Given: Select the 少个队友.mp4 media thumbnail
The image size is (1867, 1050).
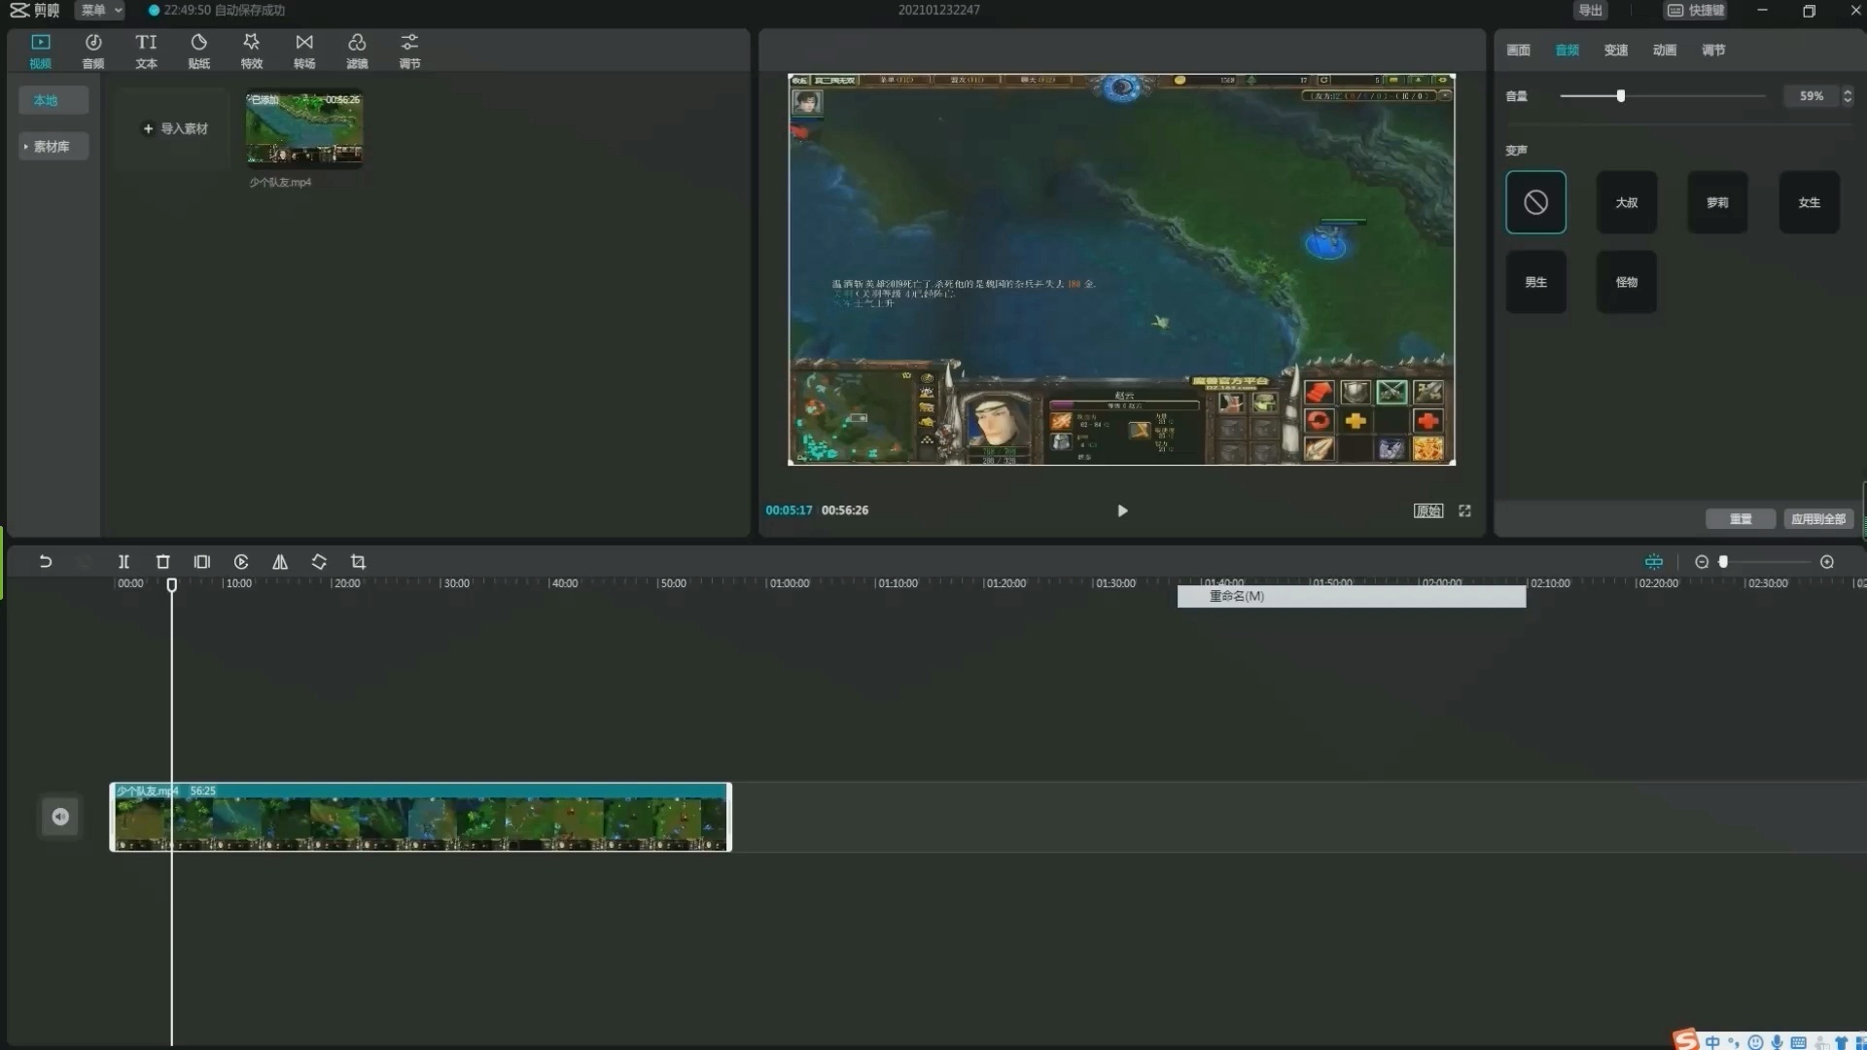Looking at the screenshot, I should 304,128.
